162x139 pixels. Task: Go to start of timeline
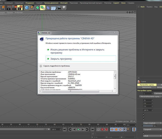(x=65, y=129)
